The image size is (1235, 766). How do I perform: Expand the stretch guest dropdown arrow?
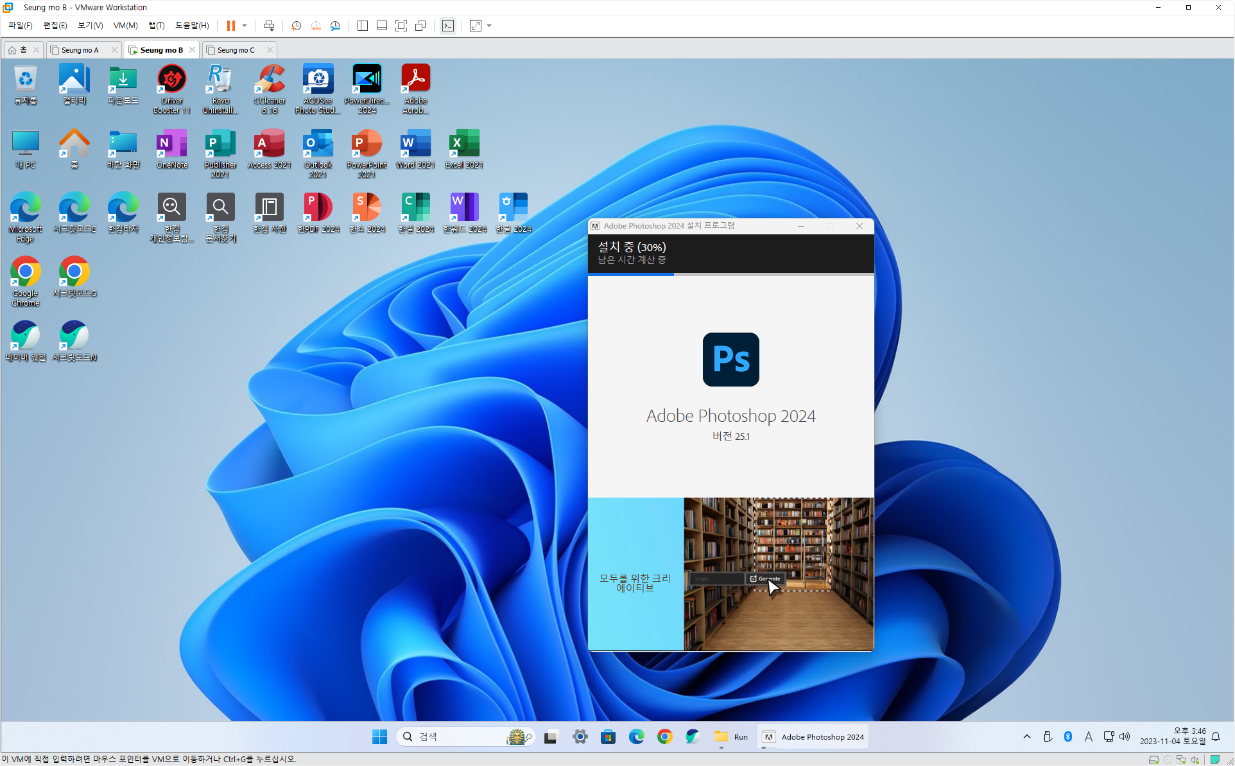(x=489, y=26)
